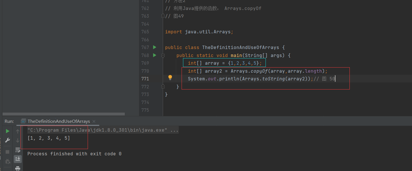Click the bug icon below the Stop button
Image resolution: width=412 pixels, height=171 pixels.
(x=8, y=162)
